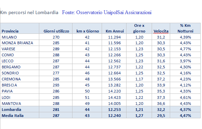Select Media Italia's Velocita value 29,5
The width and height of the screenshot is (202, 129).
click(x=161, y=116)
